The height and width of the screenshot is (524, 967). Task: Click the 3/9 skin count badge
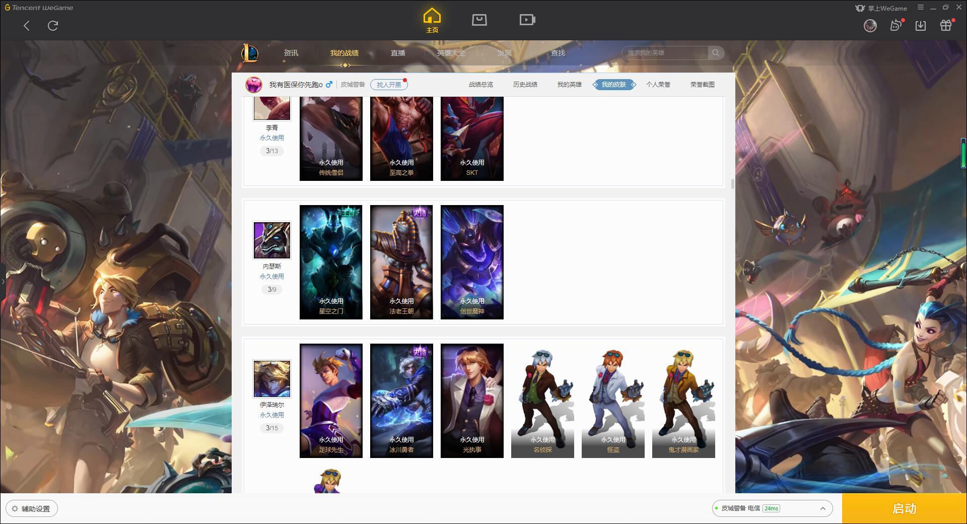point(272,289)
